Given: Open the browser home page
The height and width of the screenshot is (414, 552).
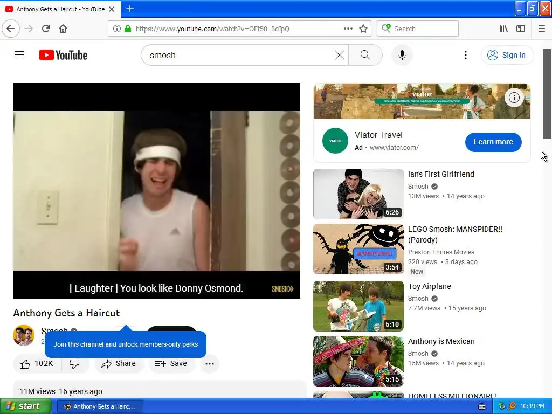Looking at the screenshot, I should click(63, 29).
